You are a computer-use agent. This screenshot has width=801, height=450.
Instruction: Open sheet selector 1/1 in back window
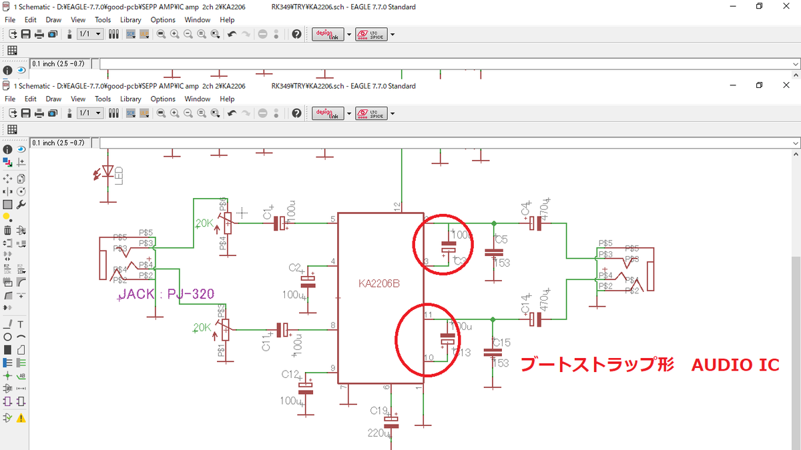(90, 34)
